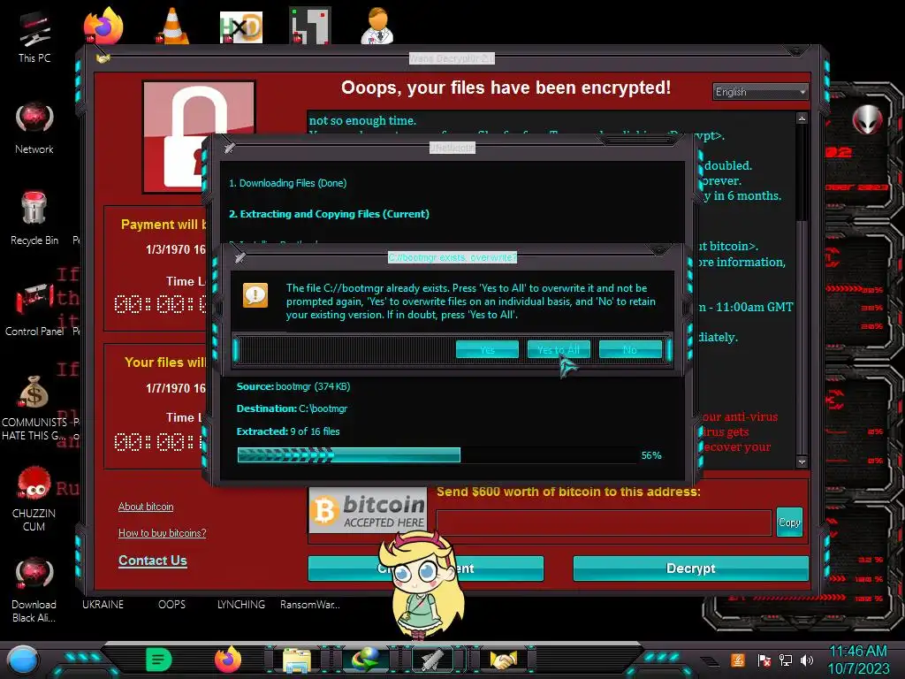The height and width of the screenshot is (679, 905).
Task: Click the Decrypt button
Action: pos(690,568)
